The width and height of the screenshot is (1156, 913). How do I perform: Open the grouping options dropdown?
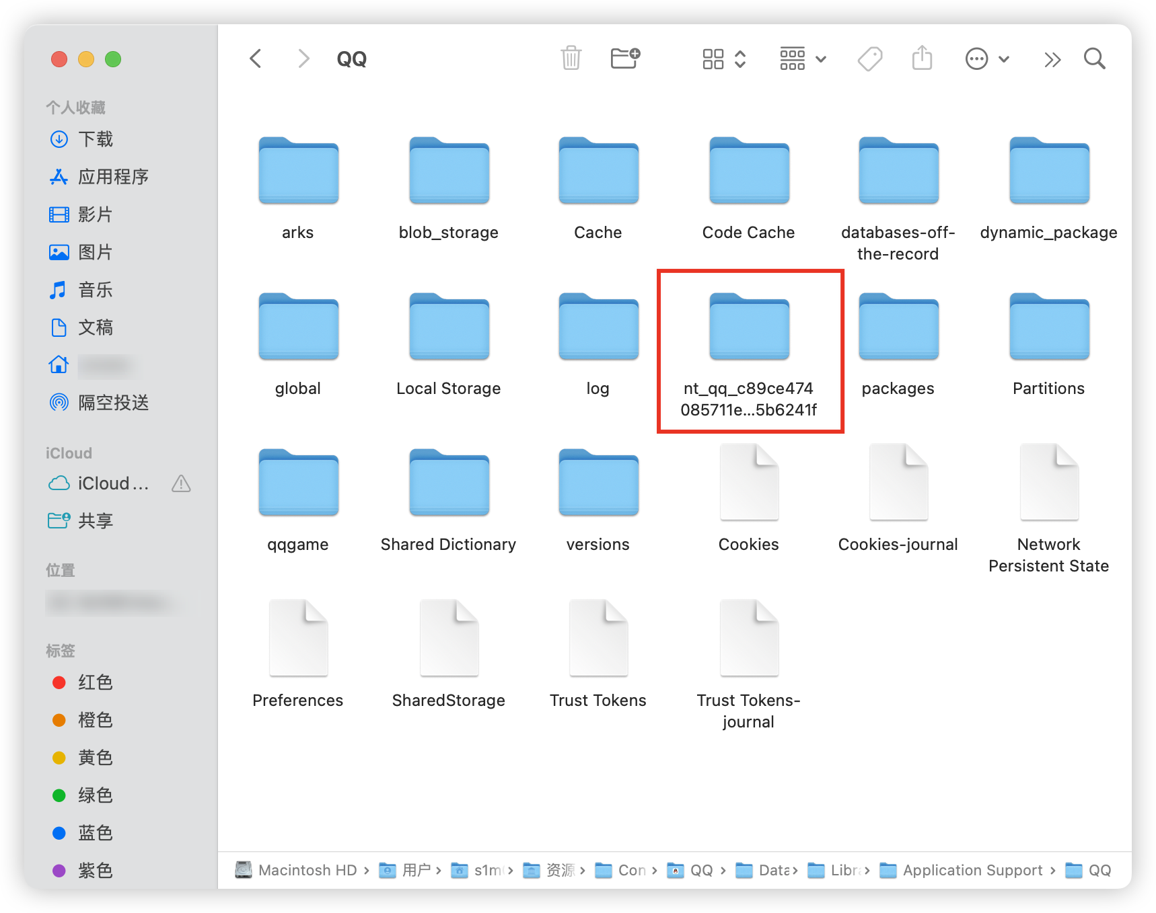[x=802, y=58]
